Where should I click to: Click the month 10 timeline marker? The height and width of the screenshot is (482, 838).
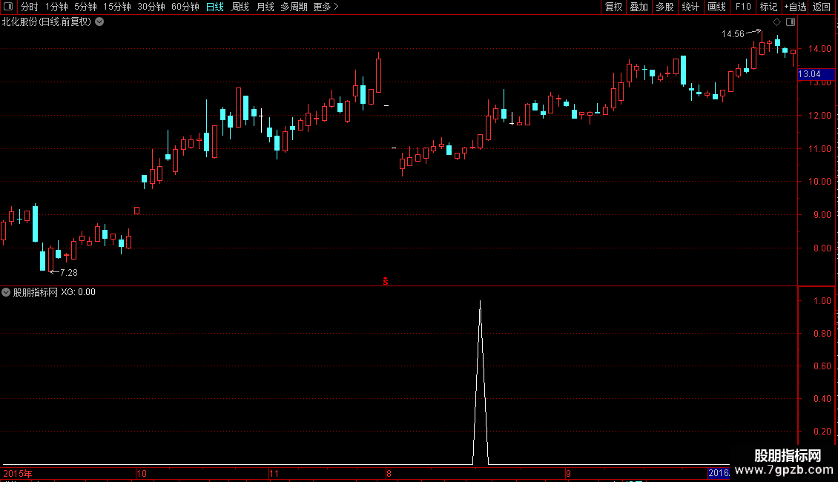(142, 474)
